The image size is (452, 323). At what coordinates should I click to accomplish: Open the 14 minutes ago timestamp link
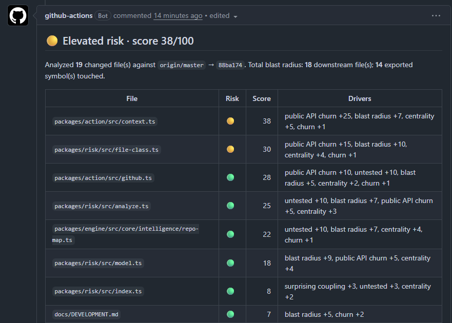click(x=178, y=15)
